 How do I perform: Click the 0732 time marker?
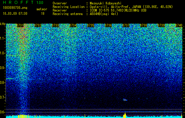38,25
